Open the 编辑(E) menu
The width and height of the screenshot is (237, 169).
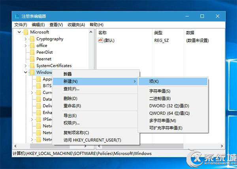coord(38,25)
